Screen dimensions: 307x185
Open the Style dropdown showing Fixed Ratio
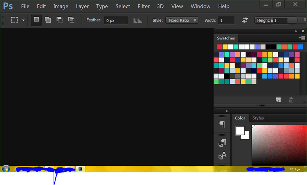(182, 20)
